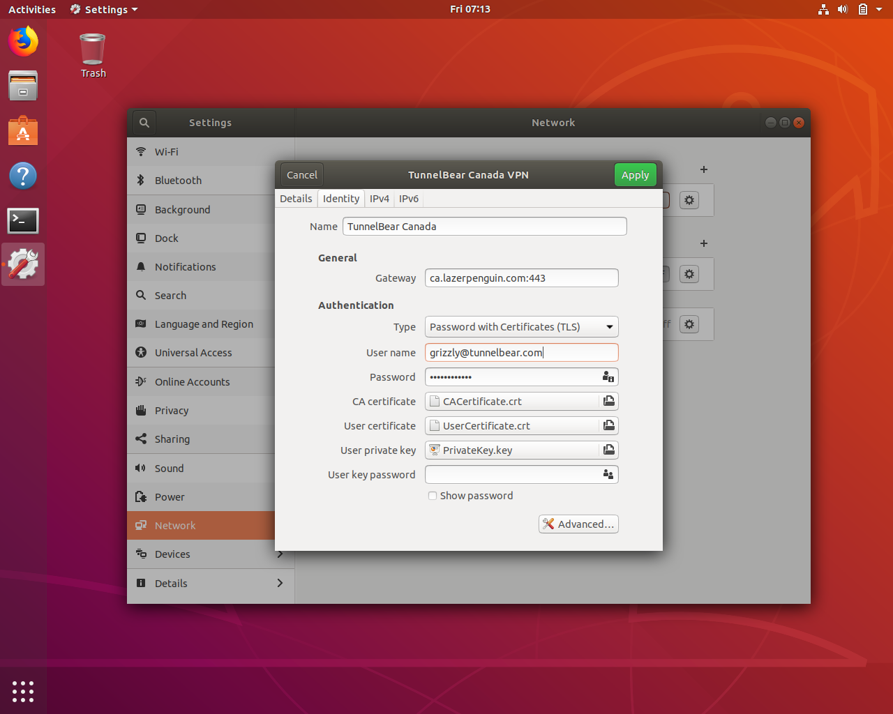
Task: Open clock and calendar Fri 07:13
Action: [x=470, y=9]
